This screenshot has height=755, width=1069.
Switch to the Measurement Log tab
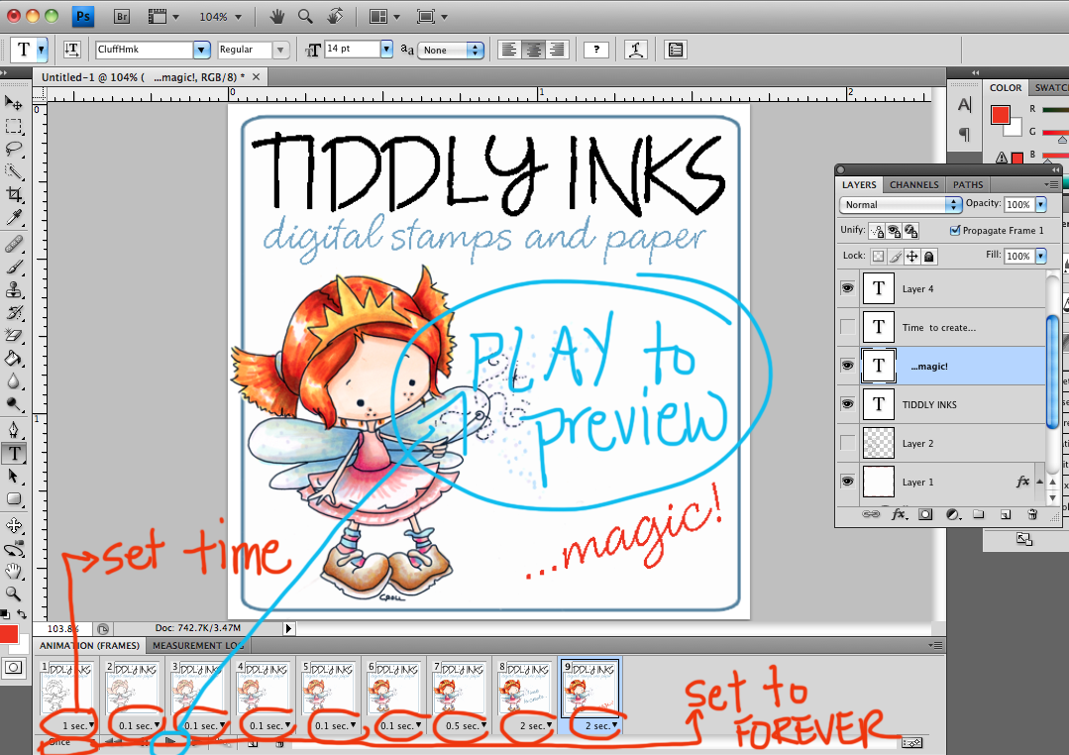(x=198, y=645)
